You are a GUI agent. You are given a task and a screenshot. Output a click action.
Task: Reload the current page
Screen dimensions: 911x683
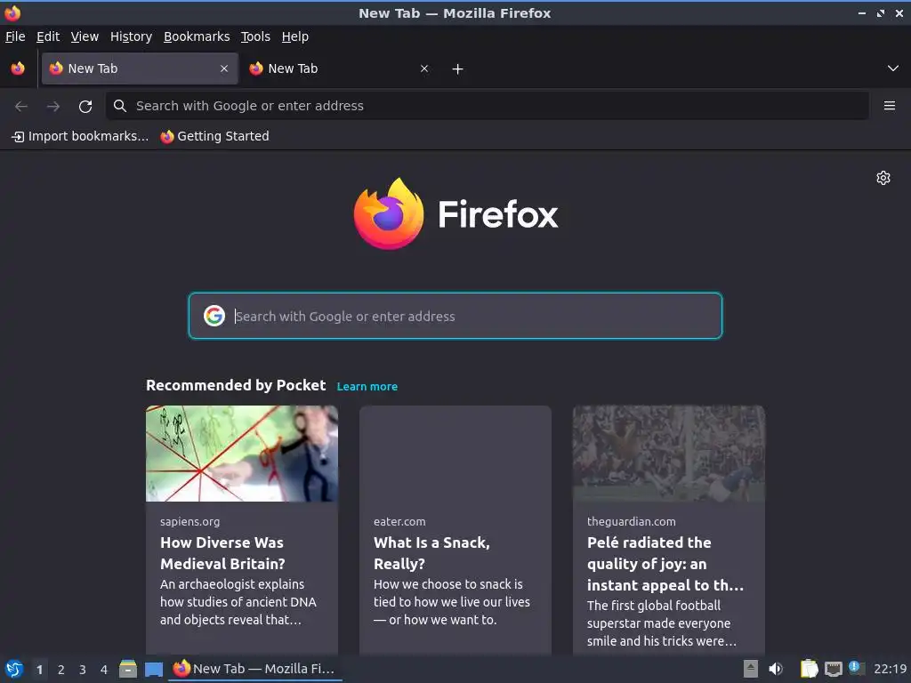[x=85, y=107]
